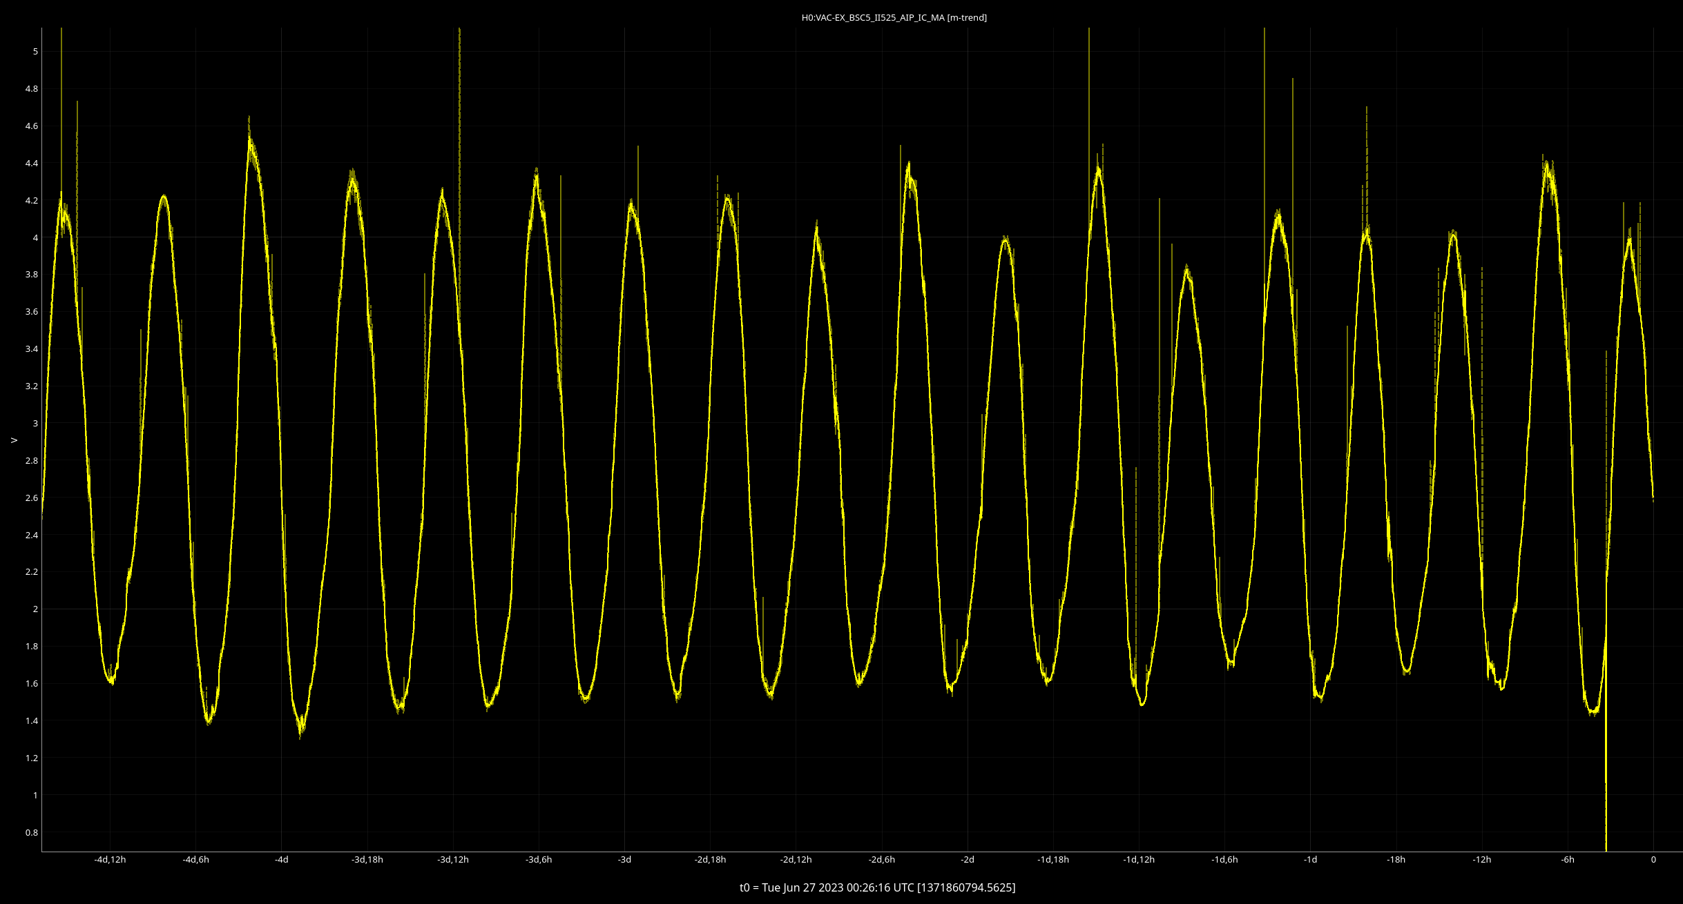Click the -4d,12h x-axis tick label

click(x=110, y=860)
